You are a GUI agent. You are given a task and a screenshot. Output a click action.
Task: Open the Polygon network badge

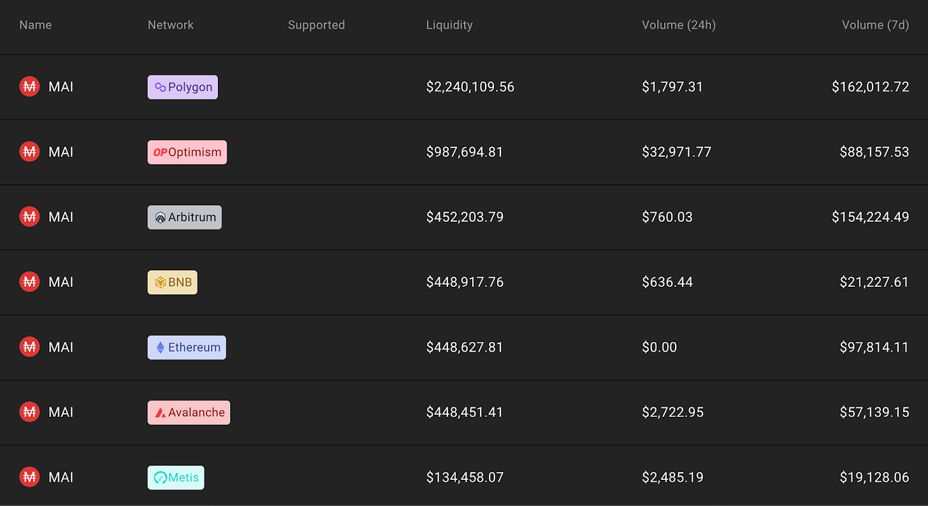click(x=182, y=87)
